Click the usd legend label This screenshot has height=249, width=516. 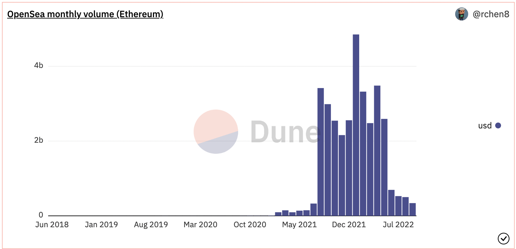485,126
